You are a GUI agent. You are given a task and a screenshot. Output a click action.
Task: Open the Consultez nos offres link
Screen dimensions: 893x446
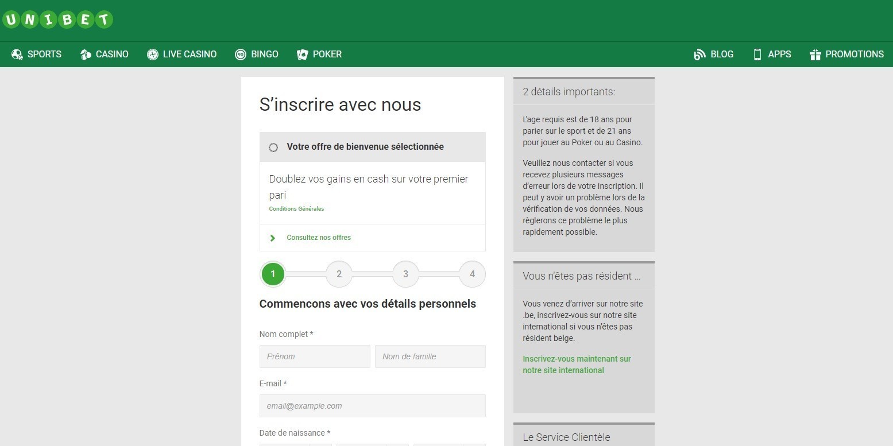[x=319, y=238]
